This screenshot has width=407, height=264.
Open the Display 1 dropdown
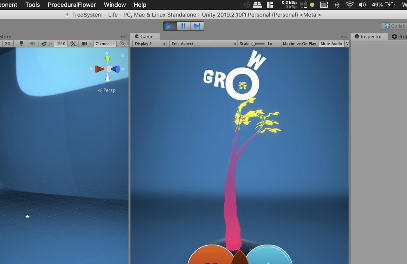150,44
